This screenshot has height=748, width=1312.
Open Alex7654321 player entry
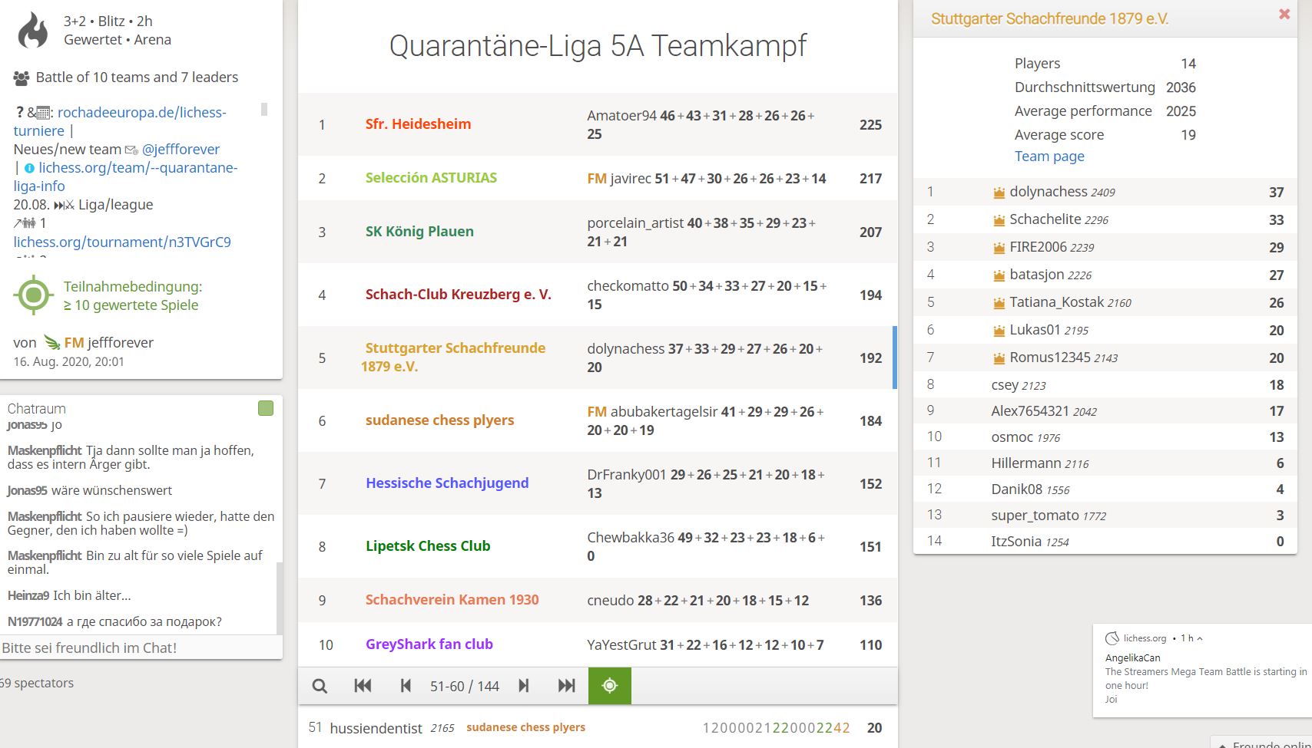tap(1105, 411)
